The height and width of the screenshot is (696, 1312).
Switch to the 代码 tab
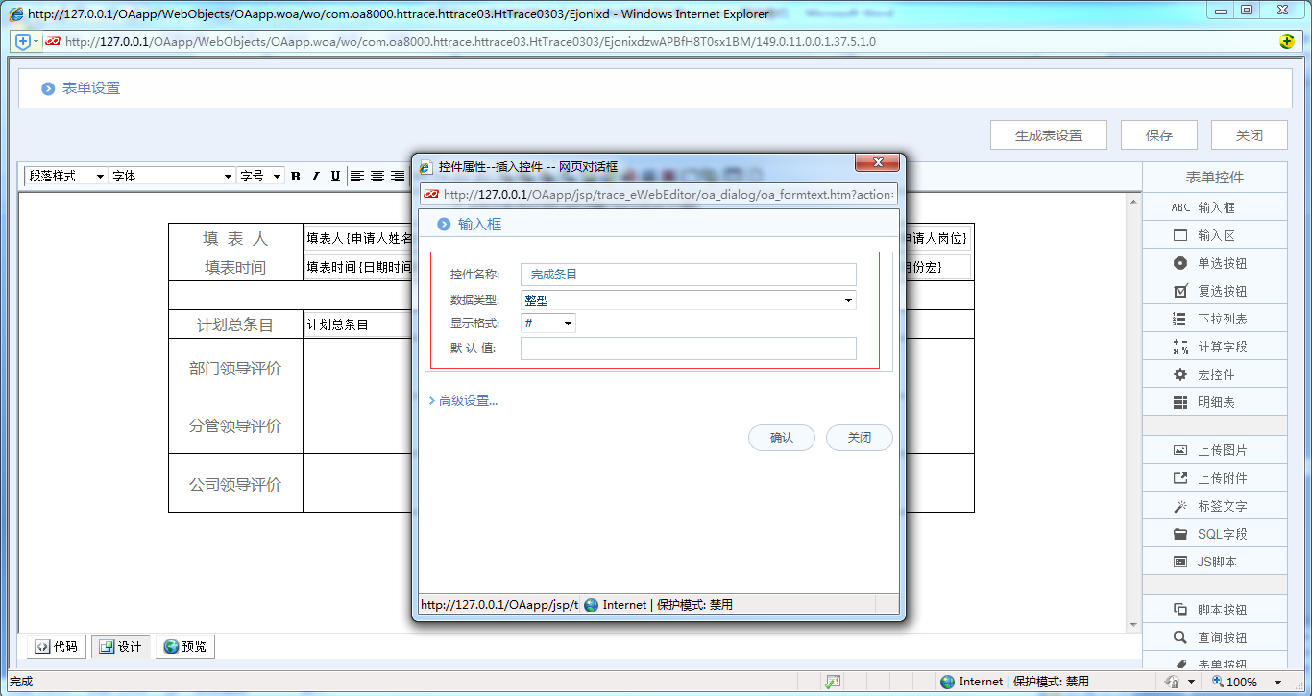click(x=55, y=646)
